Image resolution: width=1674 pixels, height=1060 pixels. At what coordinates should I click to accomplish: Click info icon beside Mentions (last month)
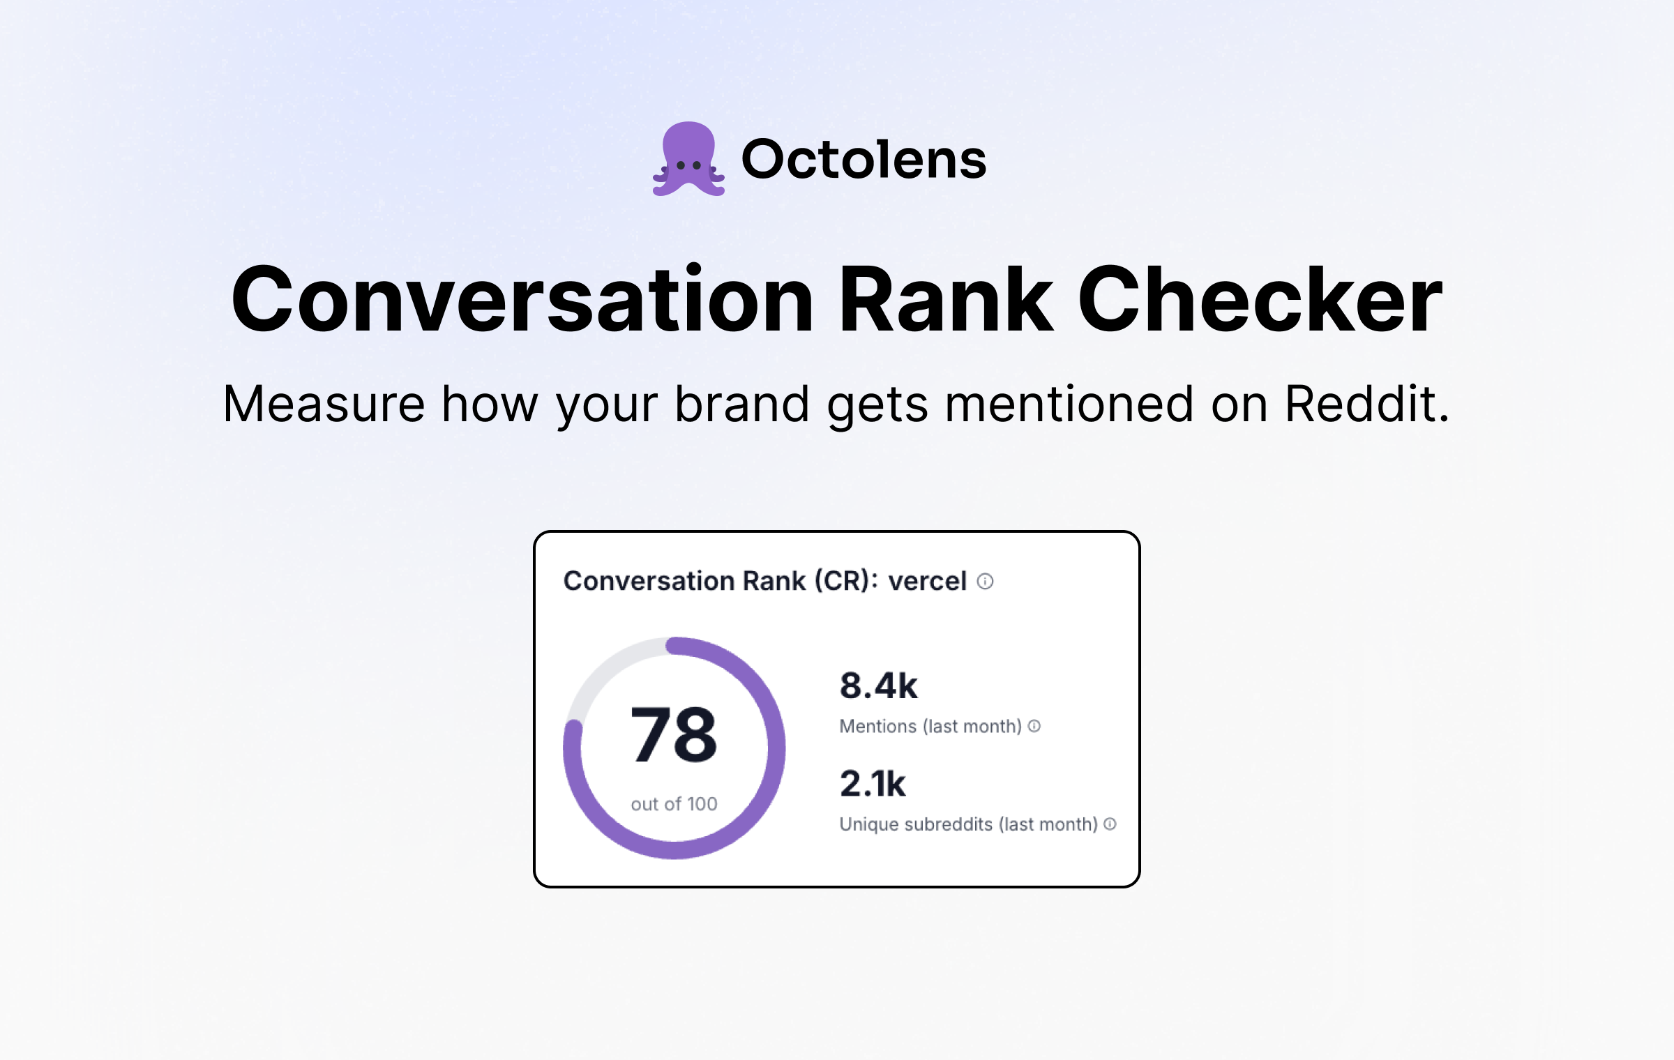tap(1034, 726)
